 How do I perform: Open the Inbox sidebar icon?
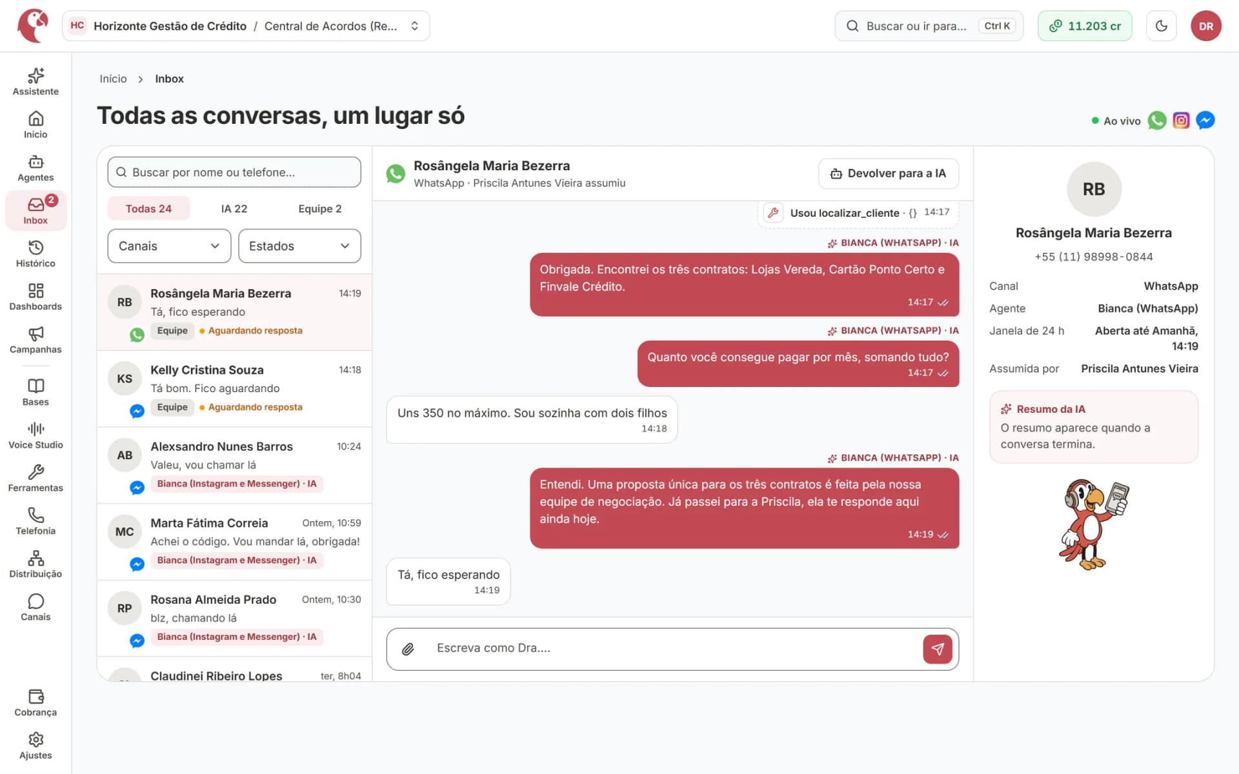click(x=35, y=211)
